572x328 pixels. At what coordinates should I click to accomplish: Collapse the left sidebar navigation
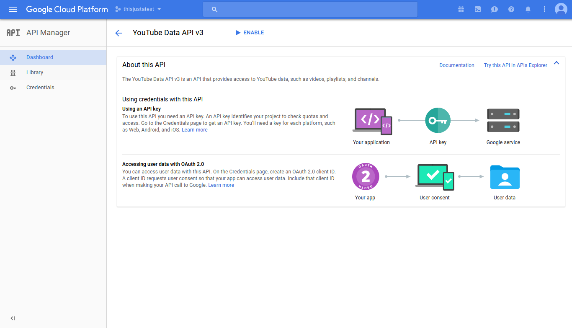(13, 318)
